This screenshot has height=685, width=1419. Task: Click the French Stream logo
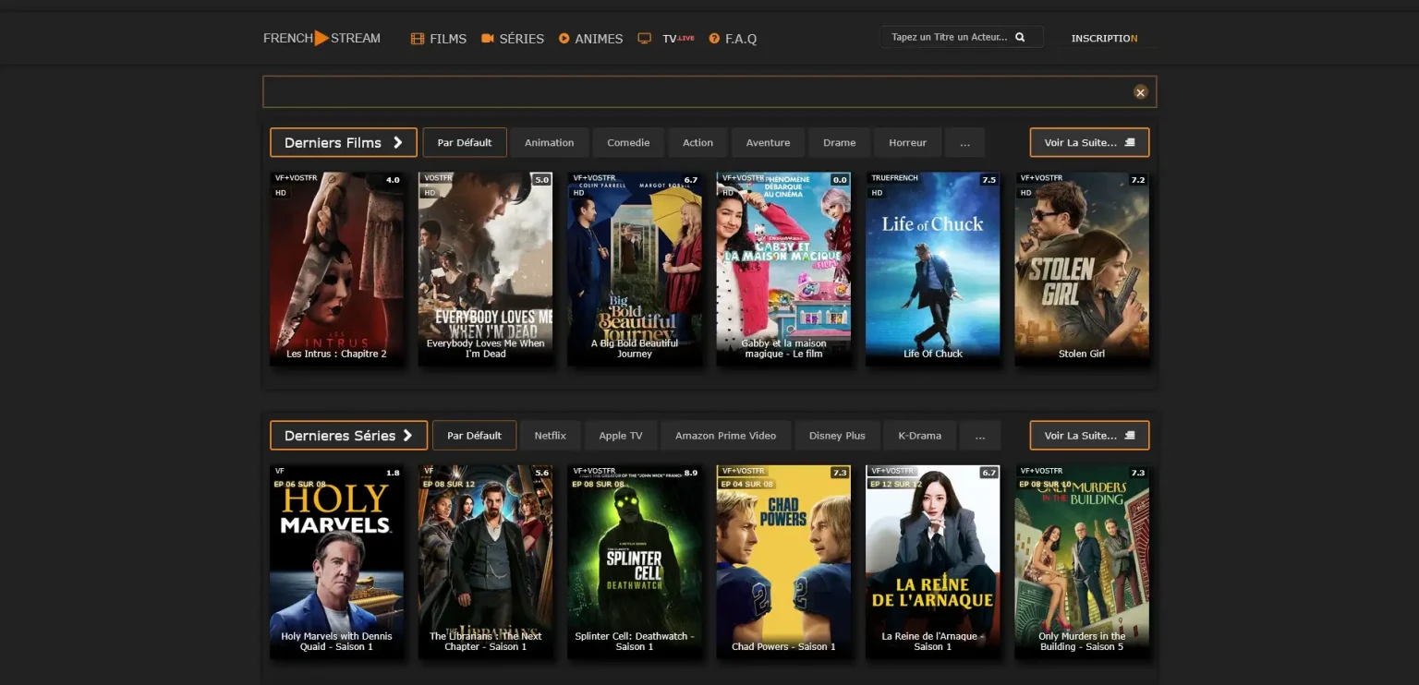(321, 38)
